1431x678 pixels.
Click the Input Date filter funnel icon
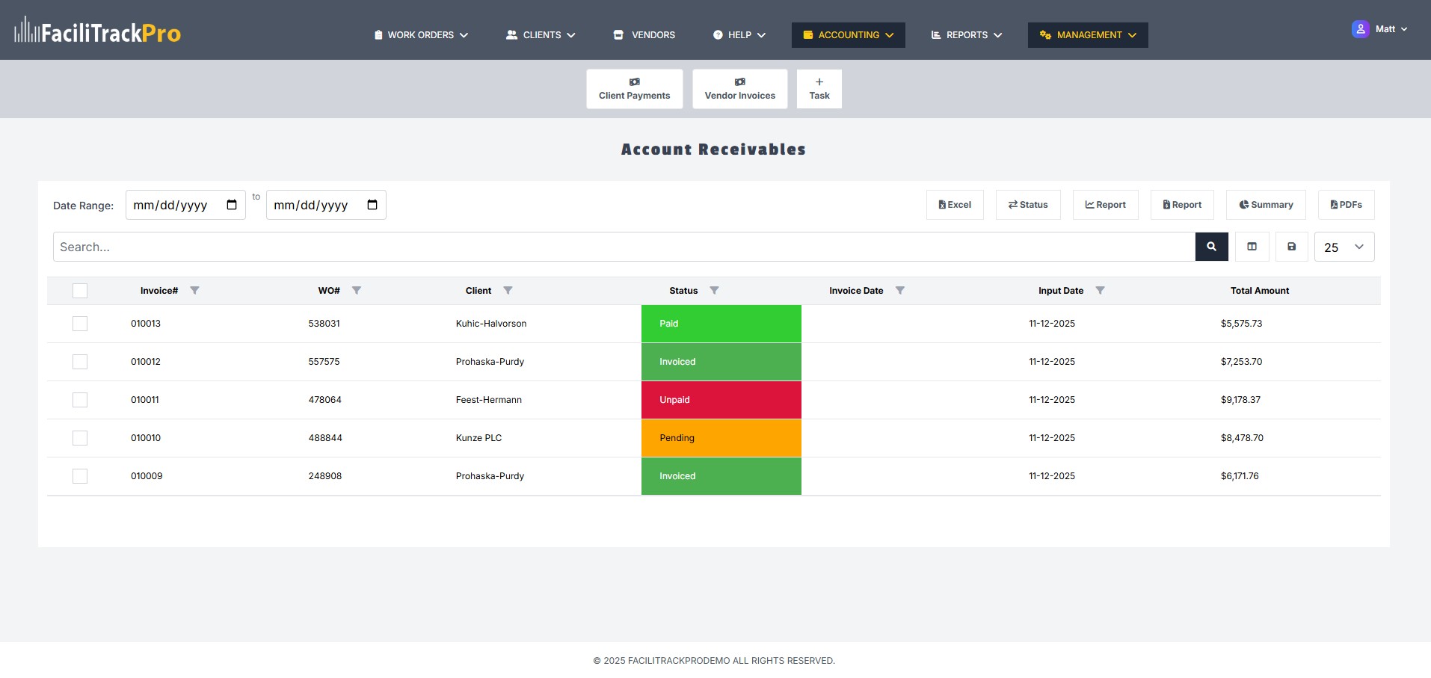1100,291
